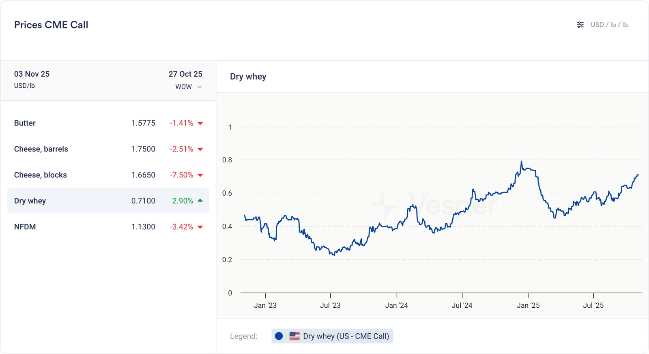Select the Cheese, blocks row
649x354 pixels.
click(x=108, y=175)
